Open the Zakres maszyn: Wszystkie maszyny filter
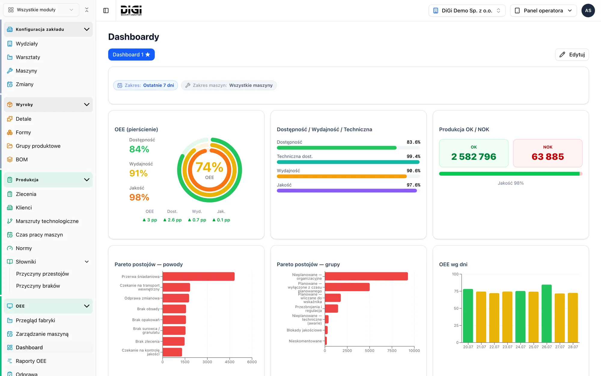The image size is (601, 376). point(229,85)
